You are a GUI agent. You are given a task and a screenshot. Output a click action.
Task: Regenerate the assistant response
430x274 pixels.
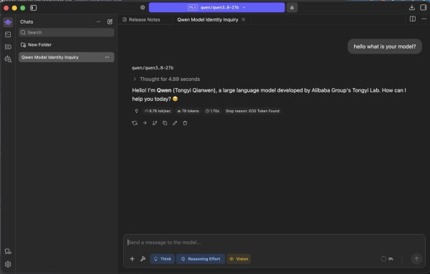click(x=135, y=123)
